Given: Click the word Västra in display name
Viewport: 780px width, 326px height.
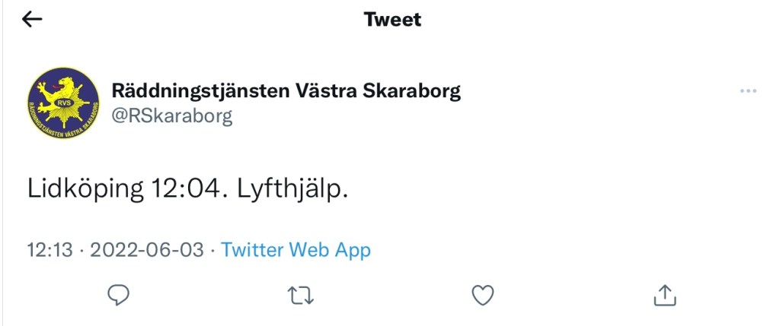Looking at the screenshot, I should pyautogui.click(x=321, y=91).
